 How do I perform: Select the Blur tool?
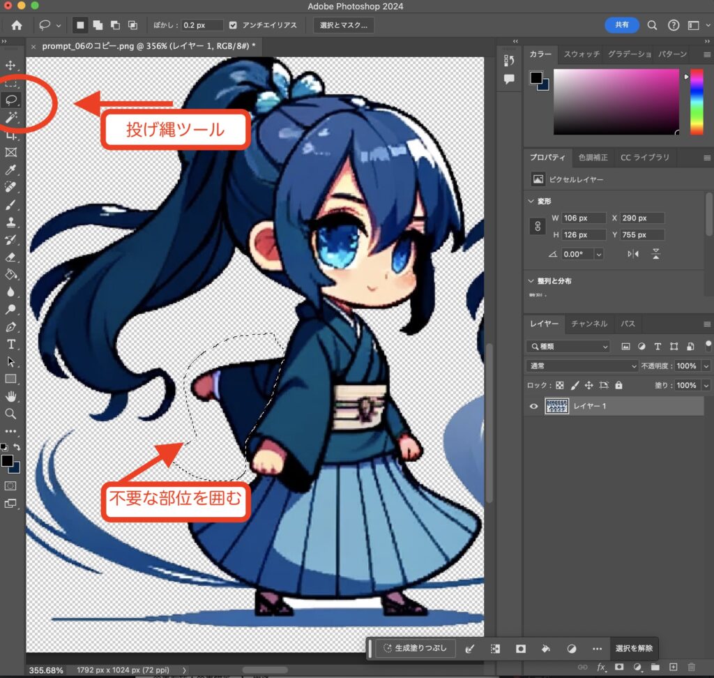pyautogui.click(x=11, y=292)
